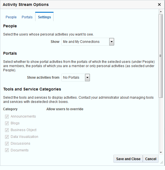This screenshot has width=165, height=170.
Task: Toggle the Data Visualization checkbox
Action: pyautogui.click(x=7, y=137)
